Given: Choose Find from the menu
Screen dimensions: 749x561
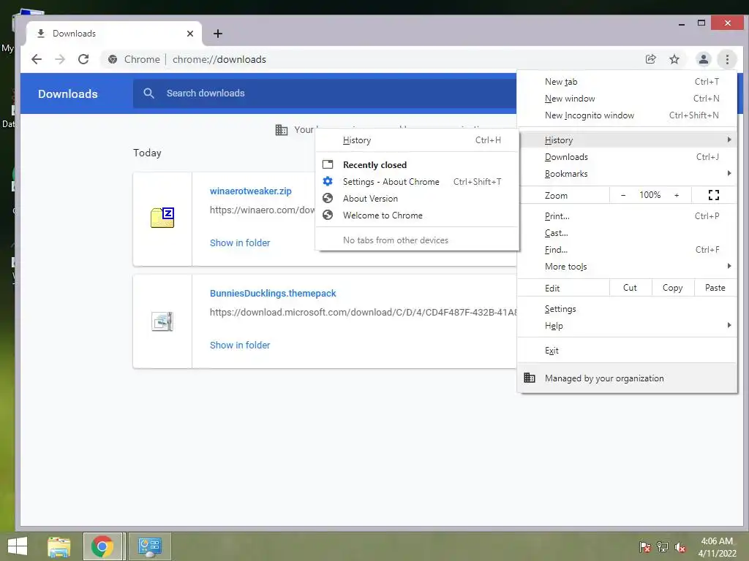Looking at the screenshot, I should pos(627,250).
